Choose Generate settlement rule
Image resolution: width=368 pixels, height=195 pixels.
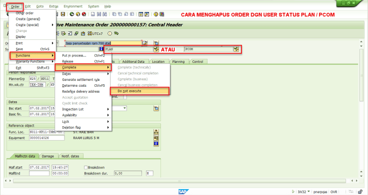pos(83,80)
